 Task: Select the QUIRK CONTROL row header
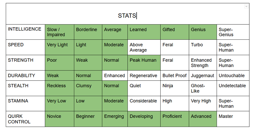click(25, 119)
